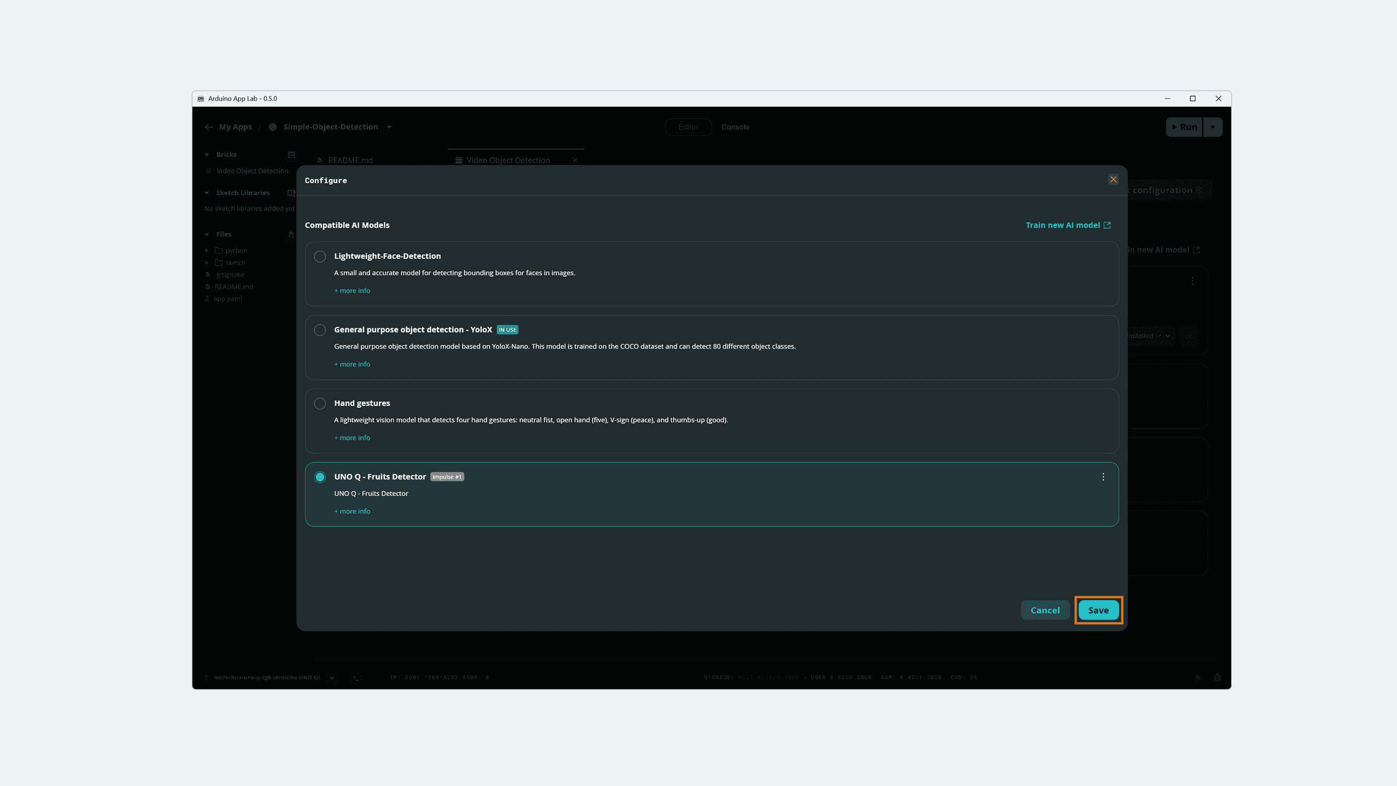The width and height of the screenshot is (1397, 786).
Task: Click the globe icon in status bar
Action: pos(1218,677)
